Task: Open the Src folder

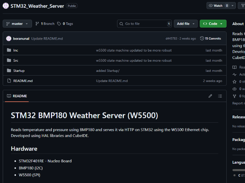Action: pos(16,60)
